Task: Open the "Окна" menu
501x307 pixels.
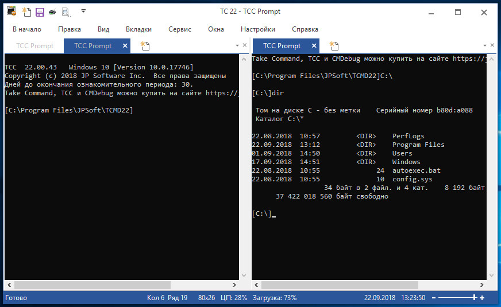Action: 215,29
